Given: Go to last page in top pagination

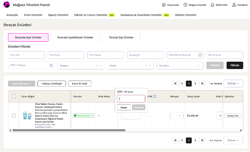Looking at the screenshot, I should click(202, 84).
